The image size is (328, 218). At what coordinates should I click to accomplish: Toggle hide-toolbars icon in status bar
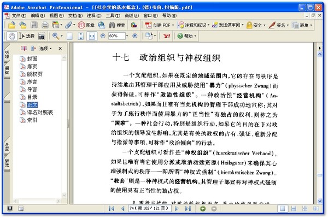[21, 208]
